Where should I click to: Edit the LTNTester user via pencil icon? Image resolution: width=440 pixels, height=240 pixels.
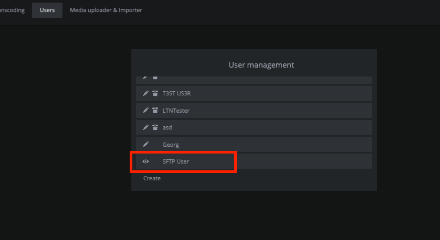(x=146, y=111)
